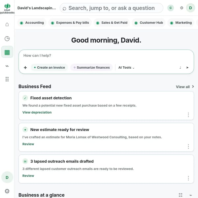Image resolution: width=198 pixels, height=198 pixels.
Task: Click the Summarize finances chip
Action: tap(92, 68)
